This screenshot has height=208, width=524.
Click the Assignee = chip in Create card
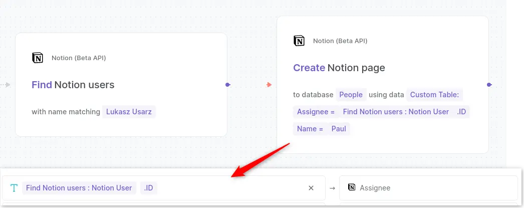(x=316, y=112)
